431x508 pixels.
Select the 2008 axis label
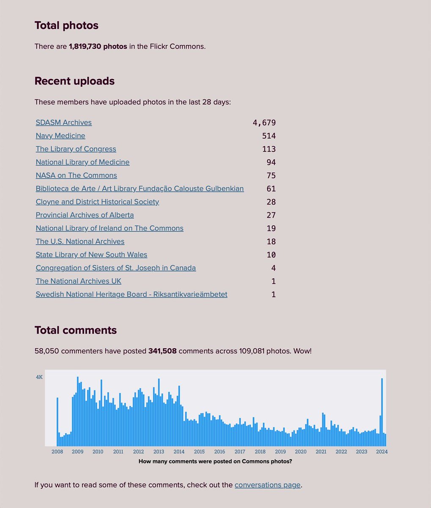pos(57,452)
